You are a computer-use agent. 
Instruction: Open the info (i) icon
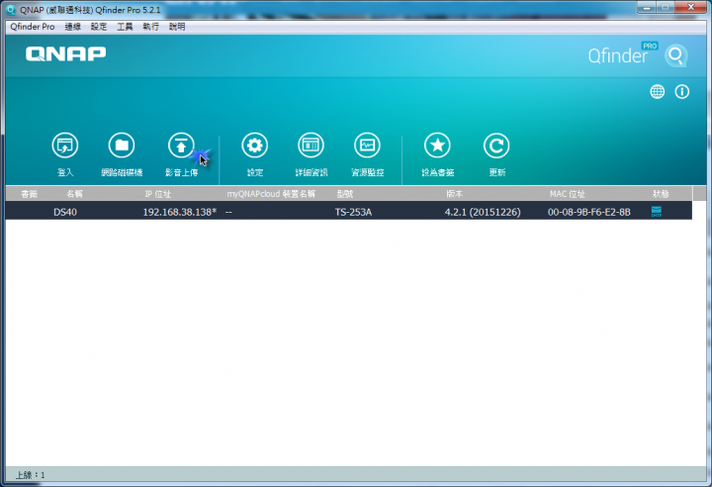point(681,92)
